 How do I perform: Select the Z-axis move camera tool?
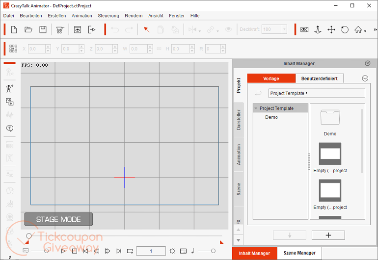pos(318,29)
